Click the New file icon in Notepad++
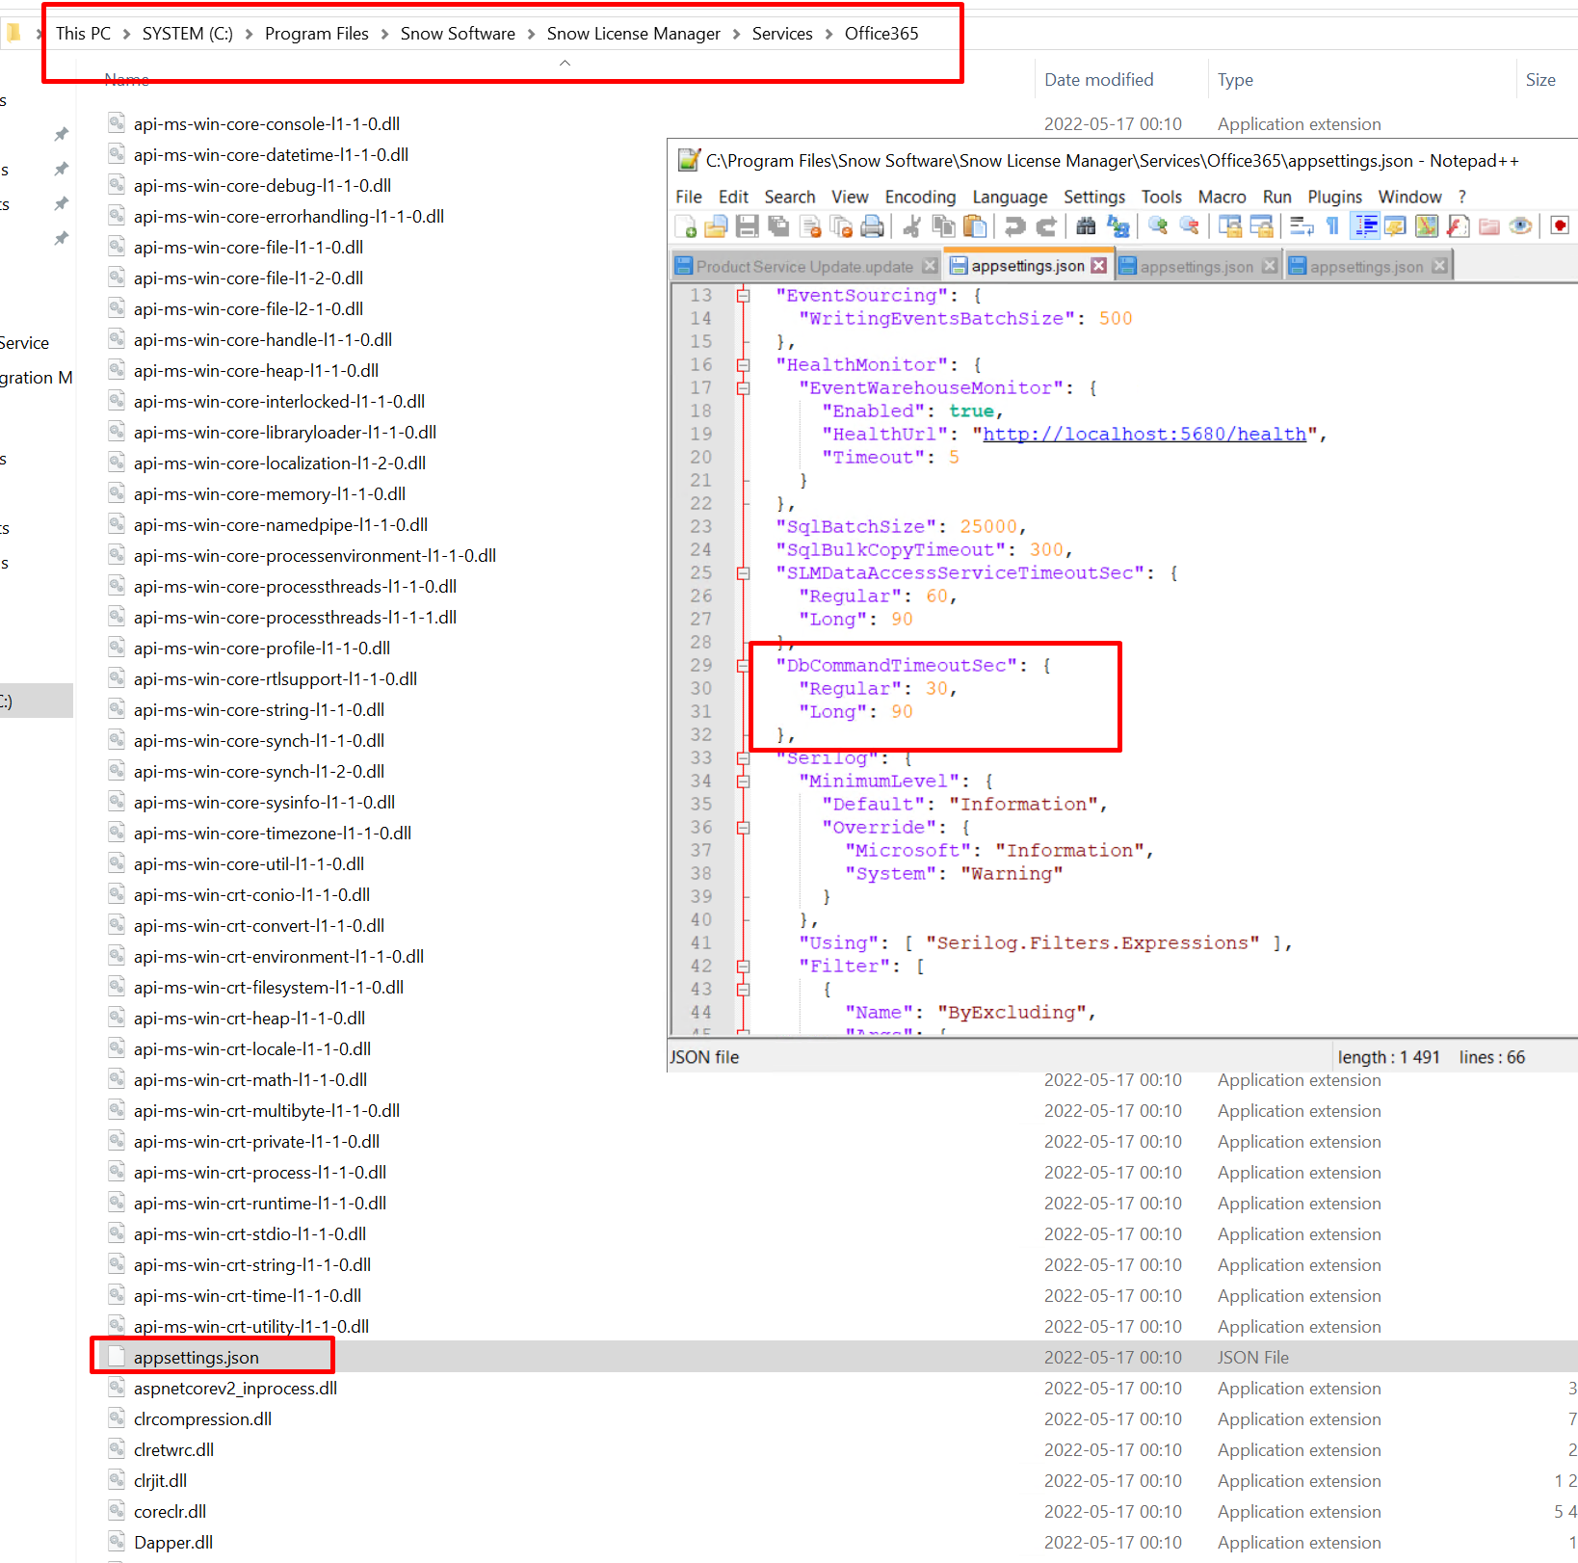 pyautogui.click(x=686, y=226)
